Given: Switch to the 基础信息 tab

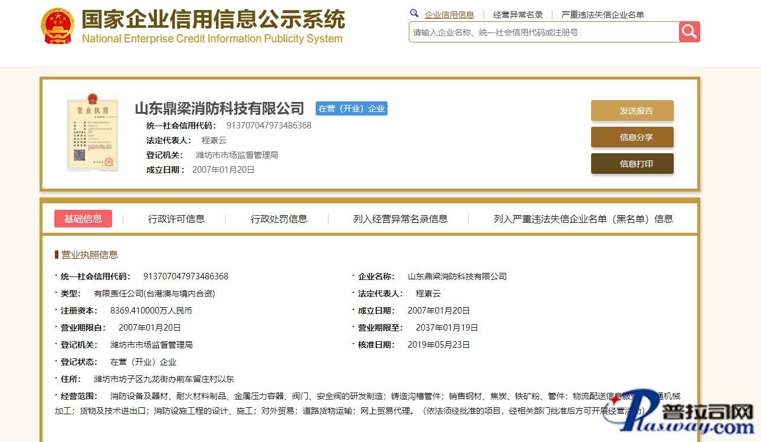Looking at the screenshot, I should [83, 219].
